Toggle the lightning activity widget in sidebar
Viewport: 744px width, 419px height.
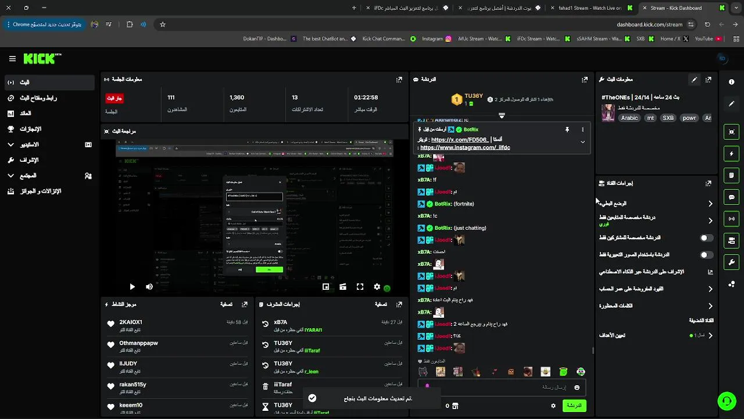tap(732, 154)
